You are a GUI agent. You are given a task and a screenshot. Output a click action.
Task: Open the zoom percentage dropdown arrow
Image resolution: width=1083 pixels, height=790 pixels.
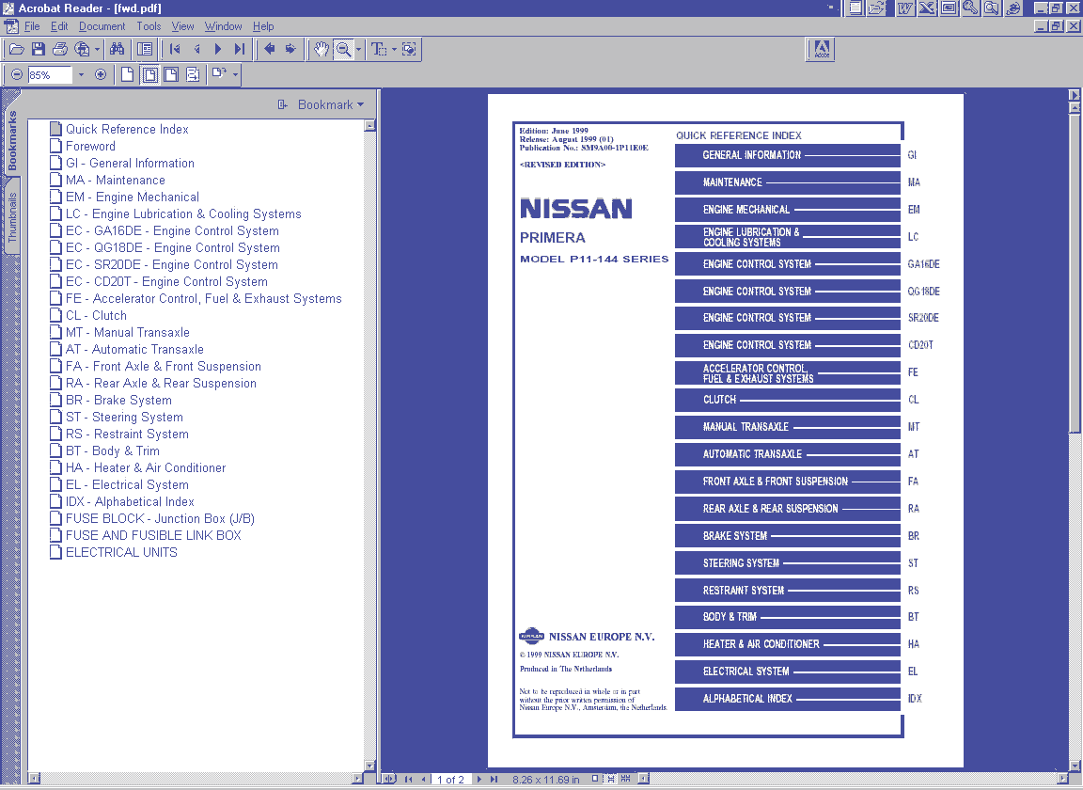(81, 74)
